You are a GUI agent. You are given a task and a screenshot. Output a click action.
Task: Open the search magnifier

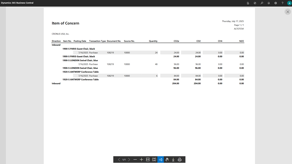[262, 3]
